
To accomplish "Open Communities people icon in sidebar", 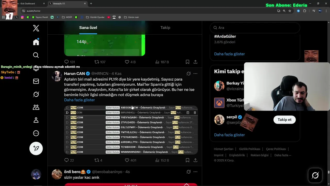I will click(x=36, y=107).
